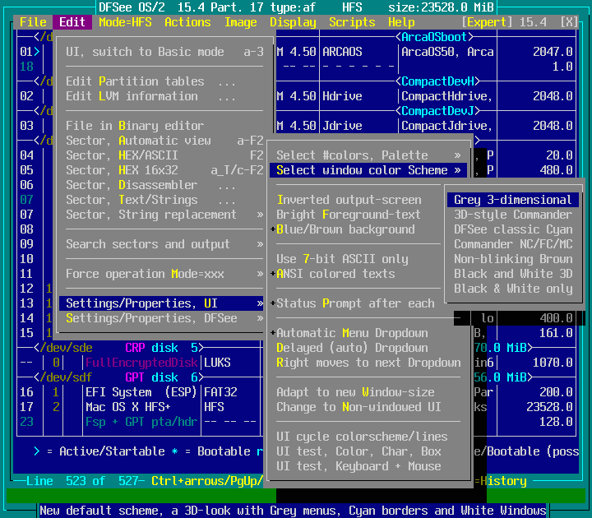Open the Image menu
592x518 pixels.
[x=240, y=22]
